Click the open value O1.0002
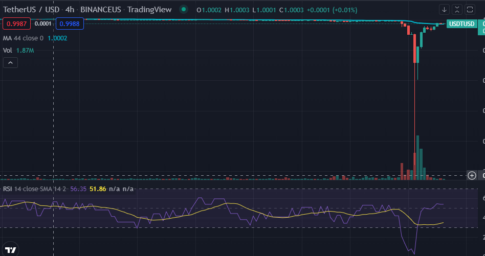 209,10
